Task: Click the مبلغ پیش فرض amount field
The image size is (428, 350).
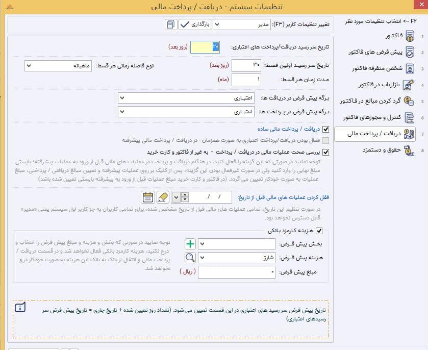Action: click(x=237, y=272)
